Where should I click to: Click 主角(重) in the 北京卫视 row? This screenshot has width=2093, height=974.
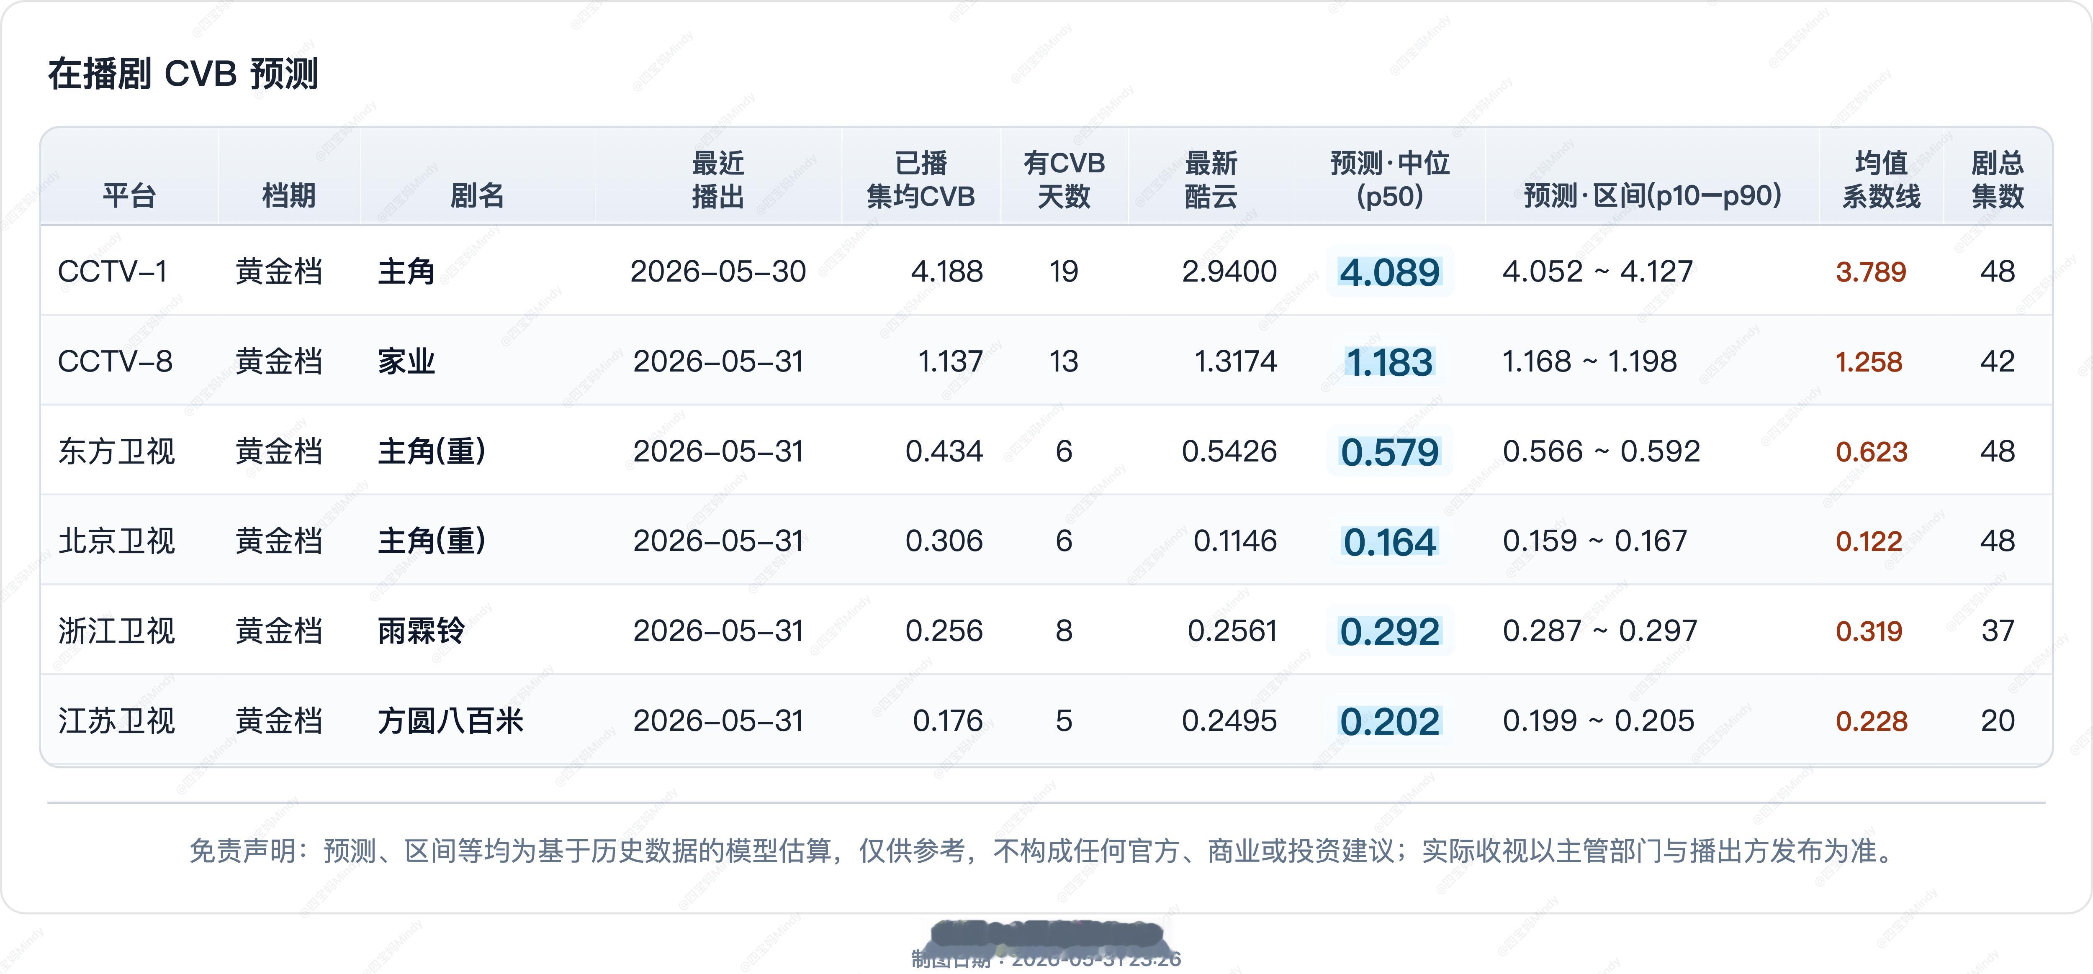coord(432,541)
